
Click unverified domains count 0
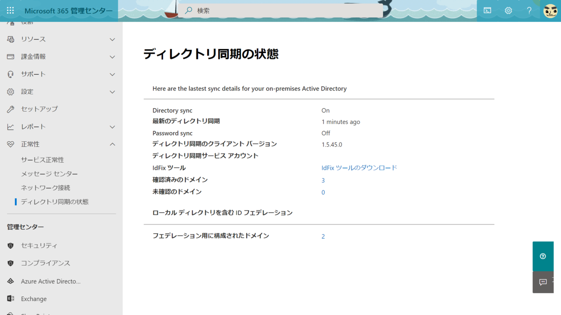click(323, 192)
